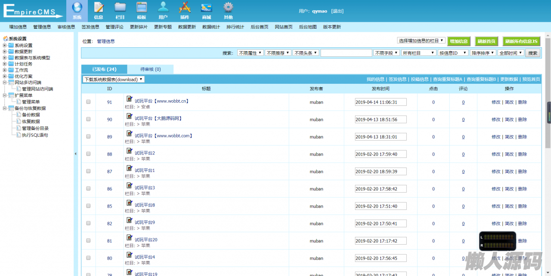Open the 插件 plugin icon

tap(185, 8)
